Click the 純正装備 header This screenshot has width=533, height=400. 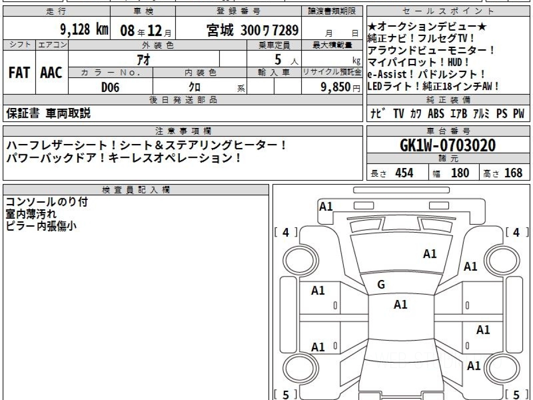tap(449, 100)
